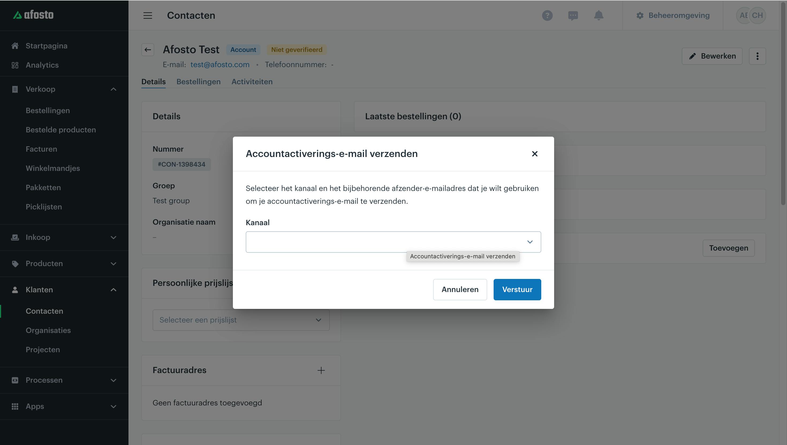
Task: Click the Annuleren button
Action: [x=460, y=289]
